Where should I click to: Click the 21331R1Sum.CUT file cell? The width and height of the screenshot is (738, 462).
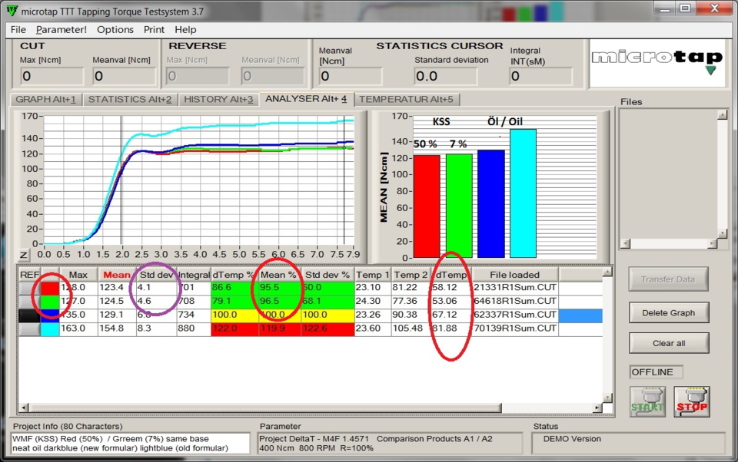point(515,288)
